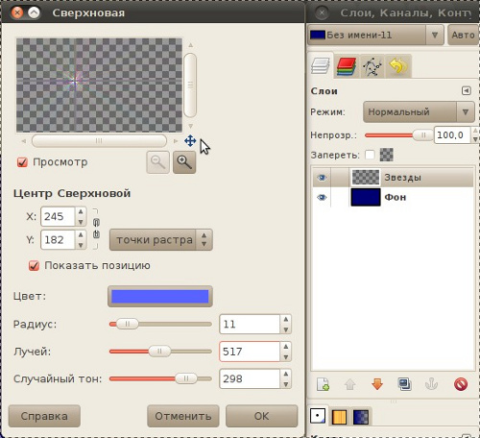Select the Фон layer name
Screen dimensions: 480x438
pyautogui.click(x=396, y=197)
